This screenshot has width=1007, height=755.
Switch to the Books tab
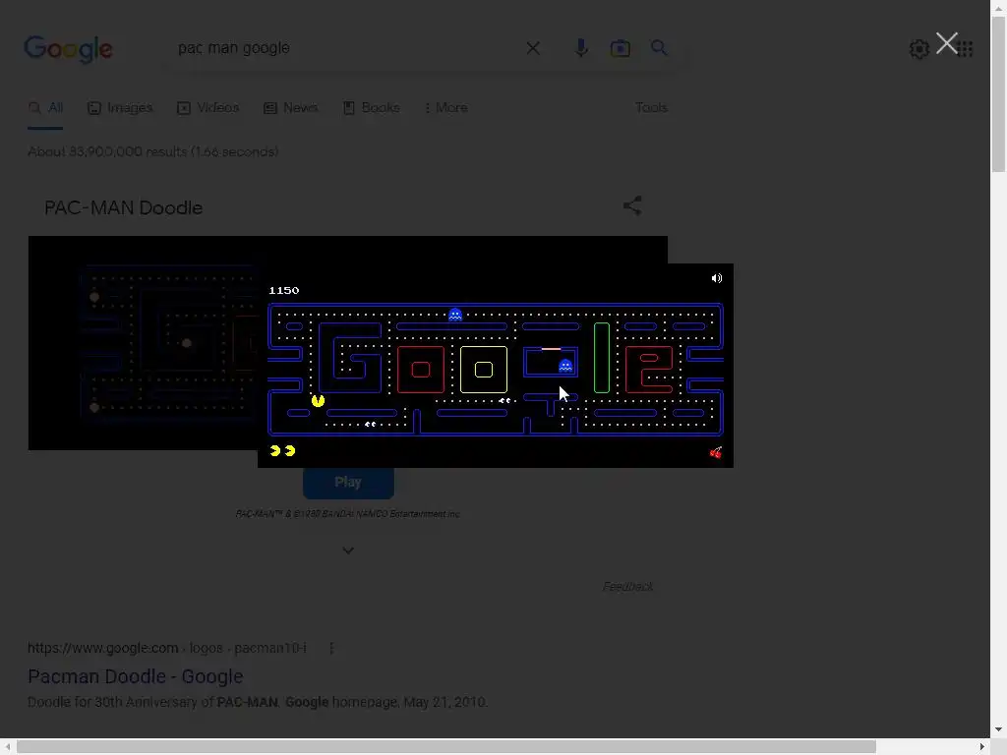click(371, 108)
